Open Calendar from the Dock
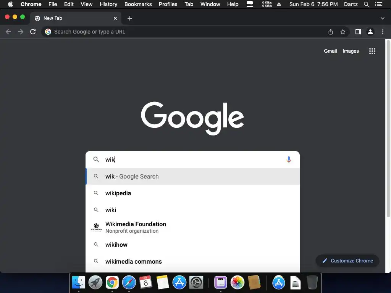Viewport: 391px width, 293px height. (x=145, y=283)
